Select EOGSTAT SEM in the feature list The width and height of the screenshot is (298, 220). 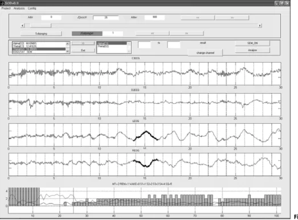[39, 51]
